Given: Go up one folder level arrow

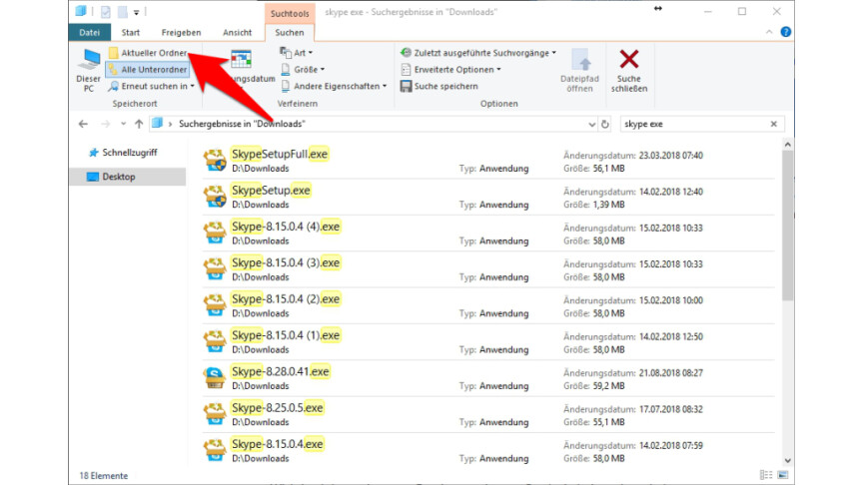Looking at the screenshot, I should (x=139, y=125).
